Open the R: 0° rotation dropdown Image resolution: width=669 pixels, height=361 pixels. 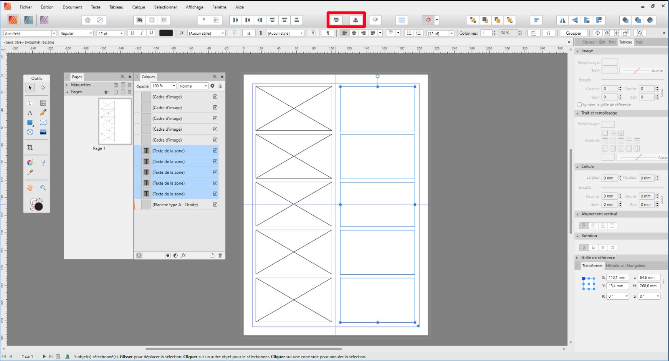[x=627, y=296]
